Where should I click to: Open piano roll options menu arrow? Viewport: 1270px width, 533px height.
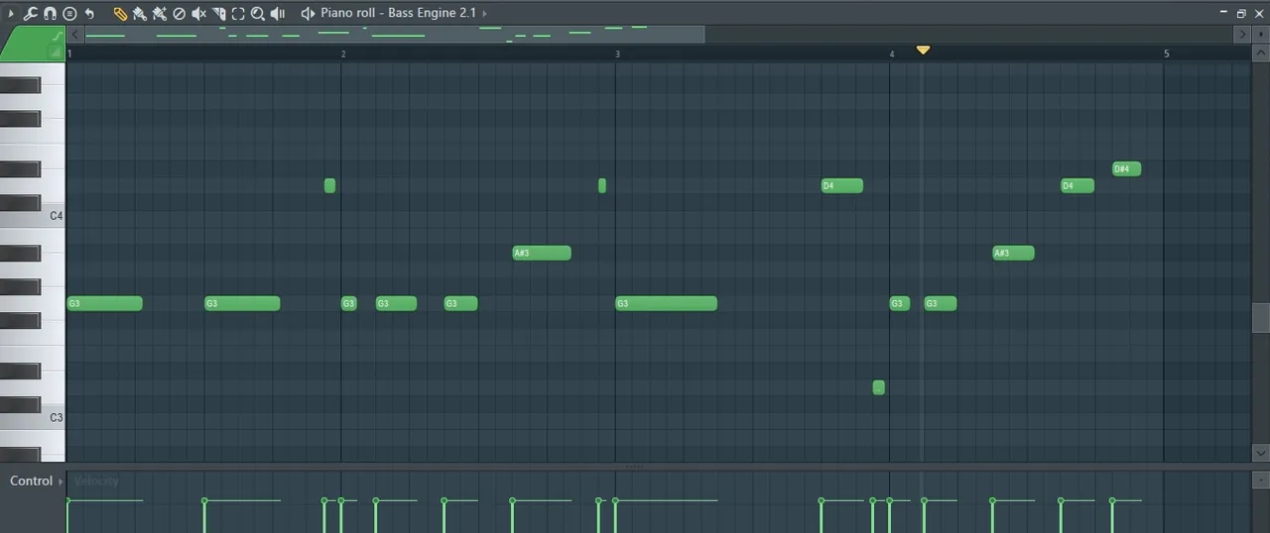tap(11, 13)
